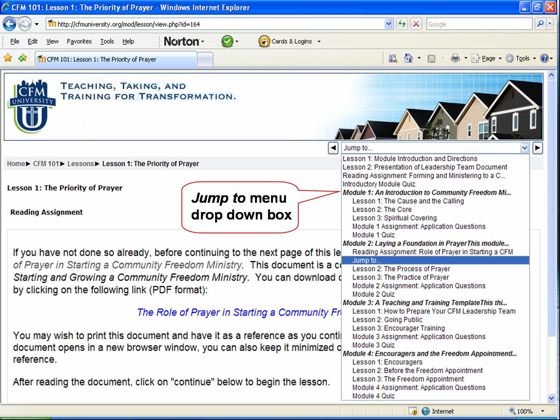This screenshot has height=420, width=560.
Task: Open the Tools gear command bar menu
Action: (520, 59)
